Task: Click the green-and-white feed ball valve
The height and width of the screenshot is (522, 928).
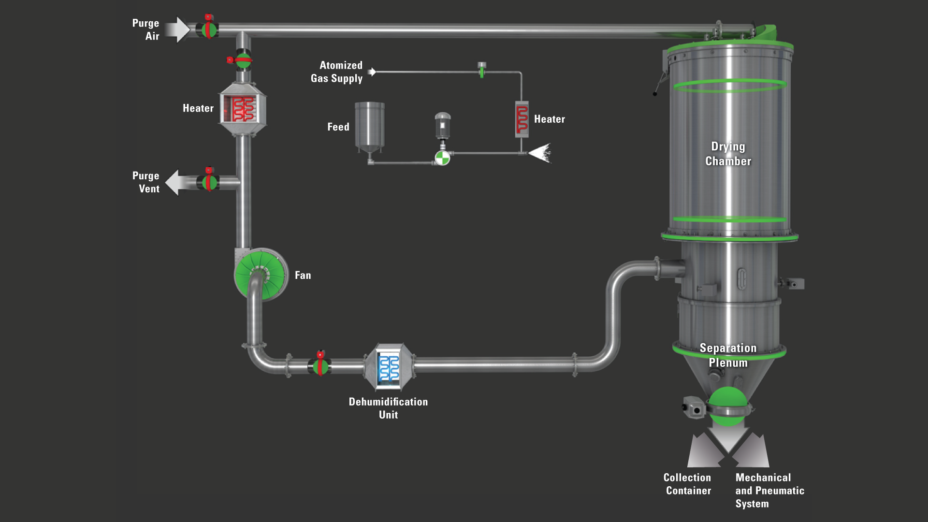Action: click(442, 157)
